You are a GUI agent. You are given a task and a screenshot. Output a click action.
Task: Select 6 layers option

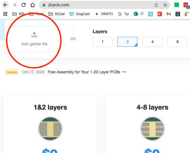(x=178, y=42)
